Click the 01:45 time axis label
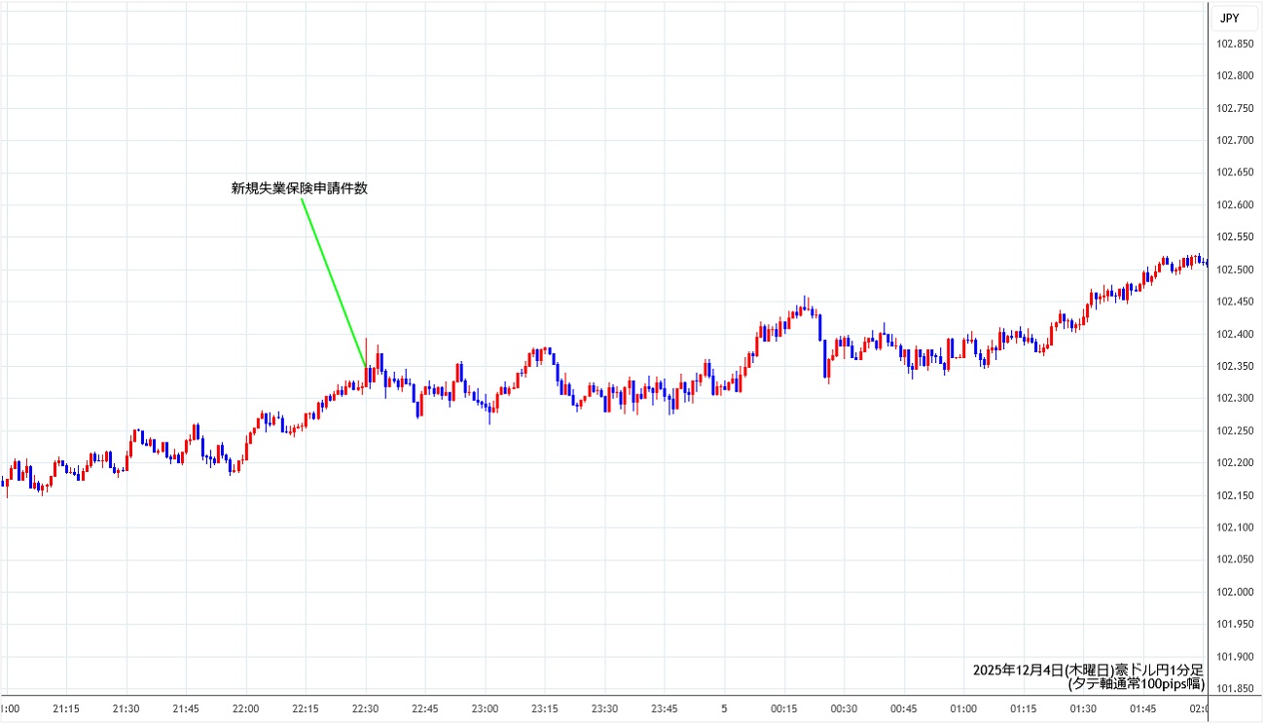Image resolution: width=1265 pixels, height=725 pixels. 1143,708
